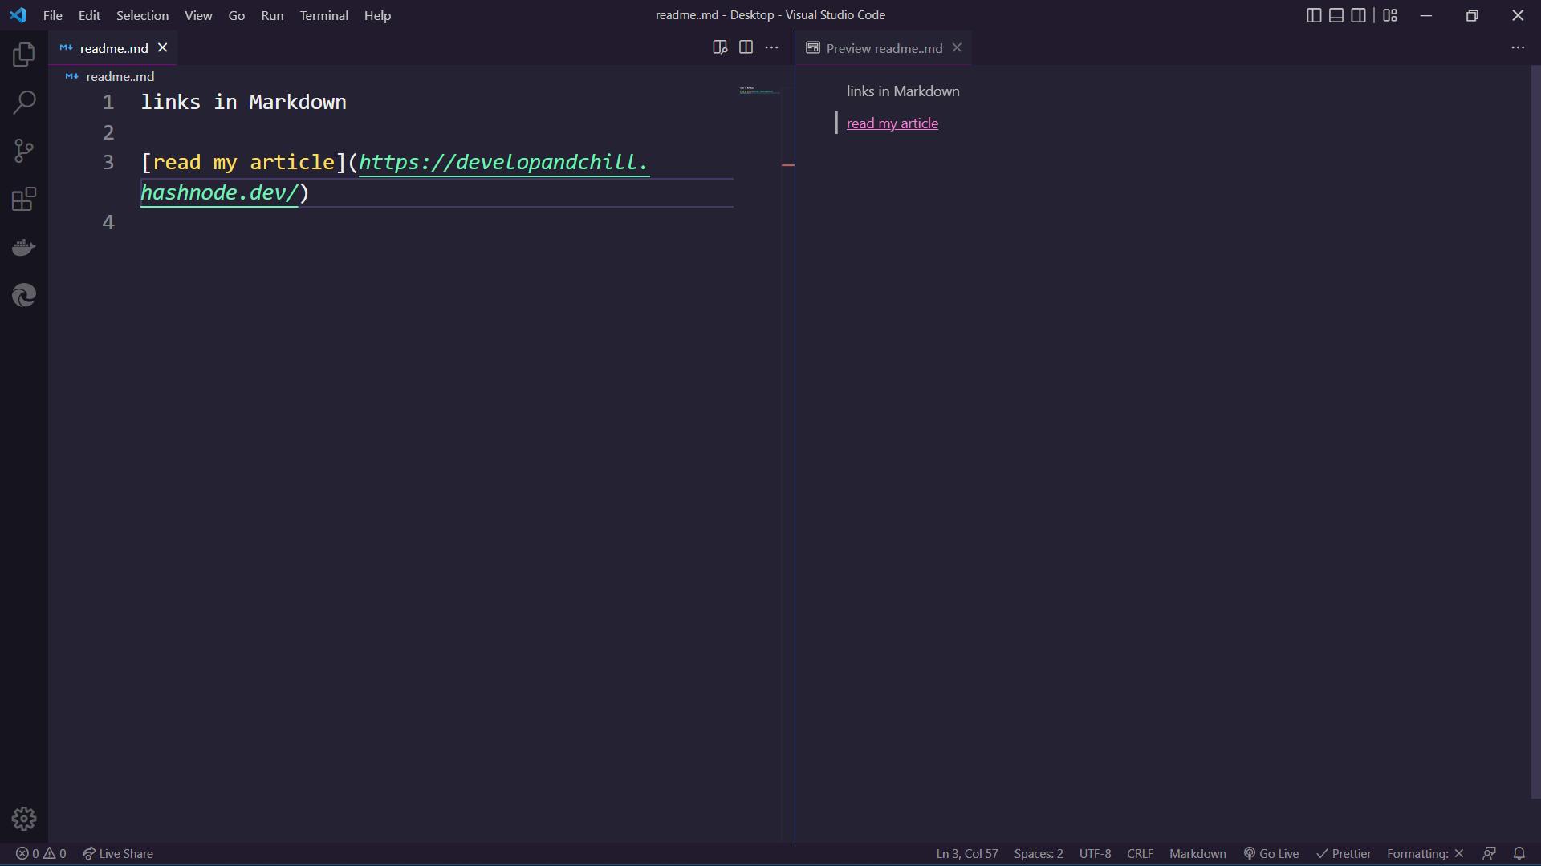1541x866 pixels.
Task: Open Source Control view
Action: click(24, 151)
